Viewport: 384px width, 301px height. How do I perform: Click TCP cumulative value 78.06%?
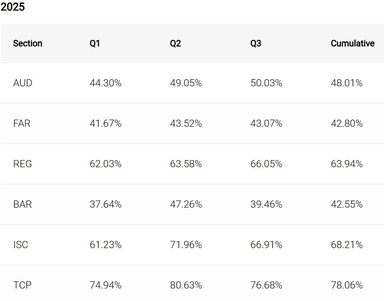pyautogui.click(x=346, y=285)
